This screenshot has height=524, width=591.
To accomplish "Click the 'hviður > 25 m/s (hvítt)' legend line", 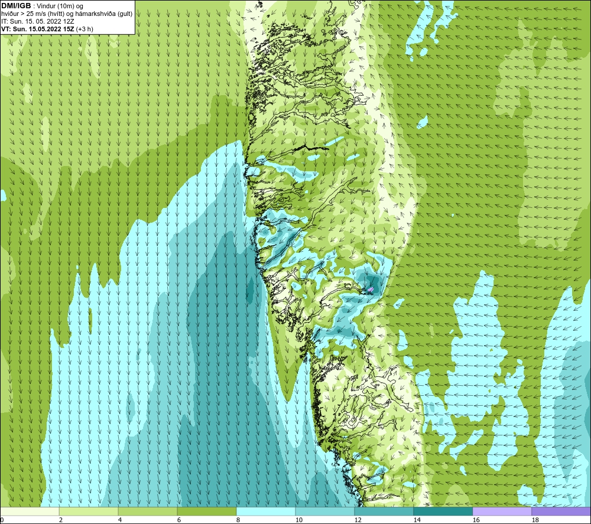I will click(67, 14).
